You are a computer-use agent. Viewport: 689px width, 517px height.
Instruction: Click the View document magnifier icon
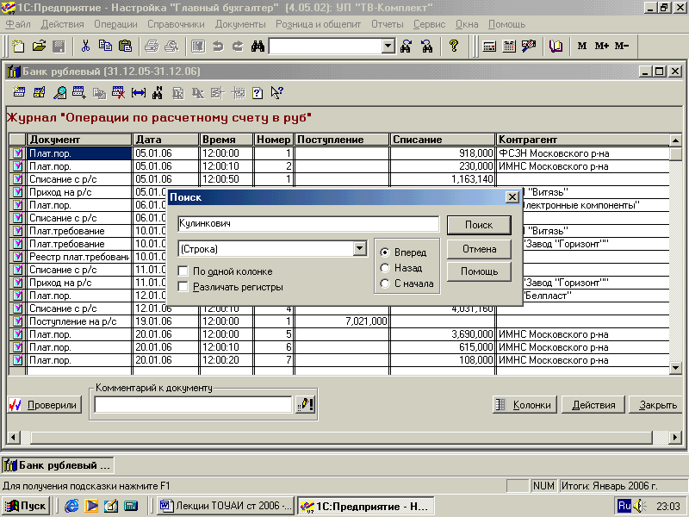point(59,92)
